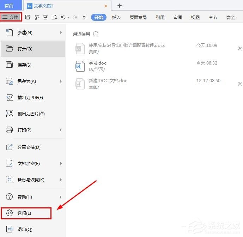Remove the Aida64 docx entry with its X
The height and width of the screenshot is (237, 243).
(240, 49)
